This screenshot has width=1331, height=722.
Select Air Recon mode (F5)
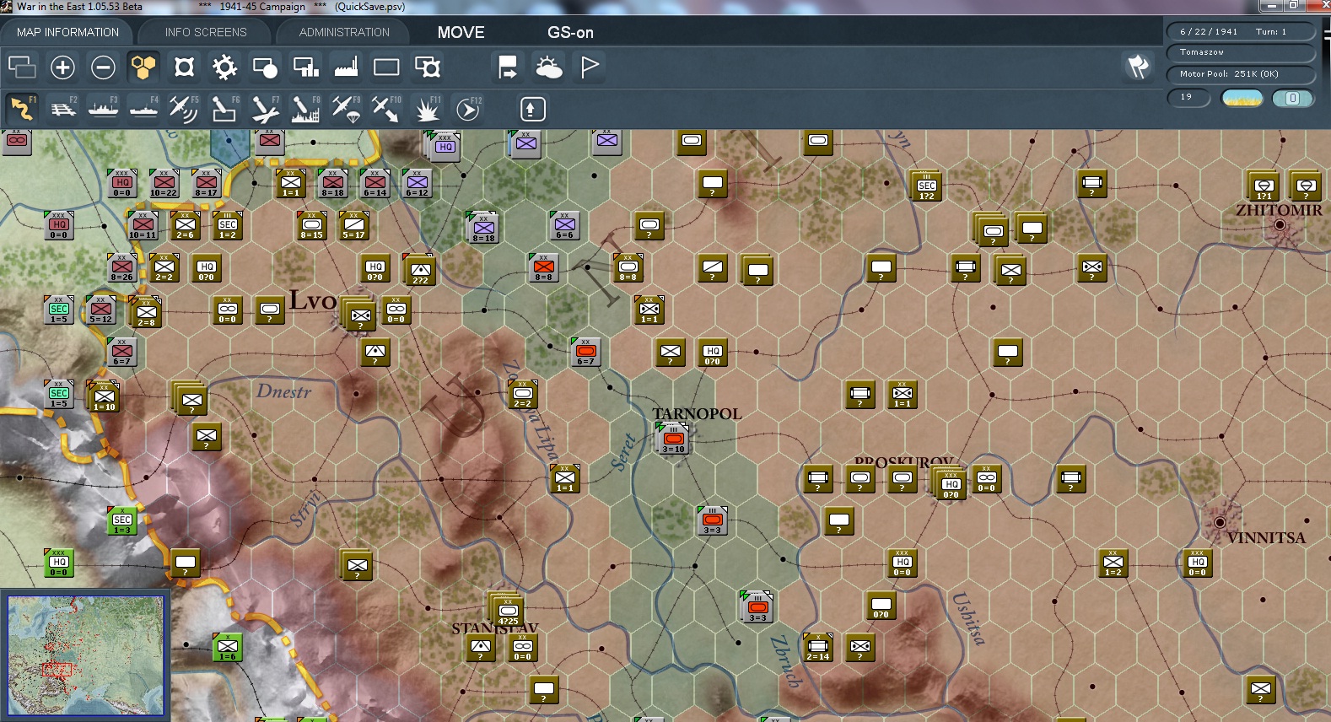[x=184, y=109]
